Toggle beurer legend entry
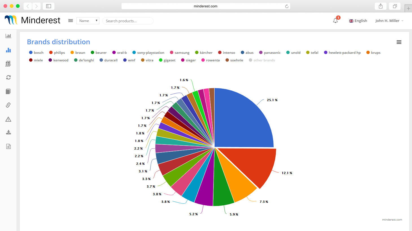 pyautogui.click(x=99, y=53)
